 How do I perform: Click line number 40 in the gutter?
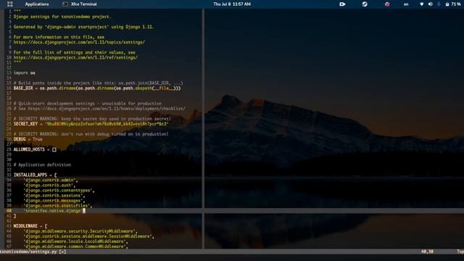coord(9,211)
